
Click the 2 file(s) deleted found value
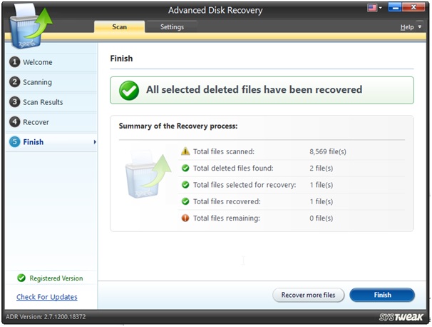pos(322,168)
